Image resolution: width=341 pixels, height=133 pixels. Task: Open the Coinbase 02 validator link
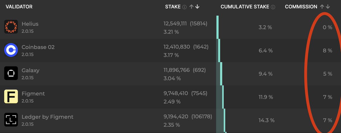pos(38,47)
